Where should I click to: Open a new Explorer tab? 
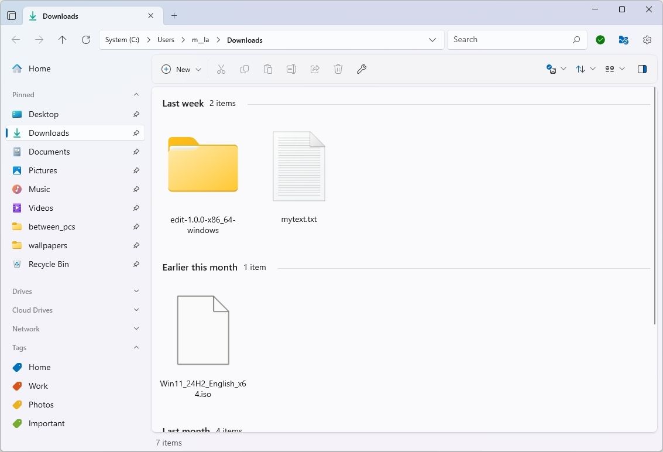(x=173, y=16)
